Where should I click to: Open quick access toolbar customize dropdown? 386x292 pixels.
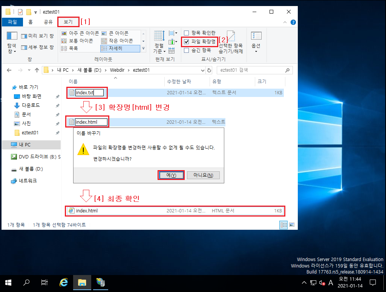(x=35, y=12)
